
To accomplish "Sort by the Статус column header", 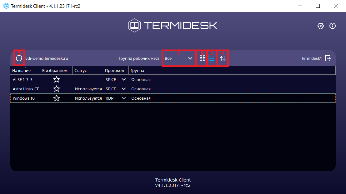I will tap(81, 71).
